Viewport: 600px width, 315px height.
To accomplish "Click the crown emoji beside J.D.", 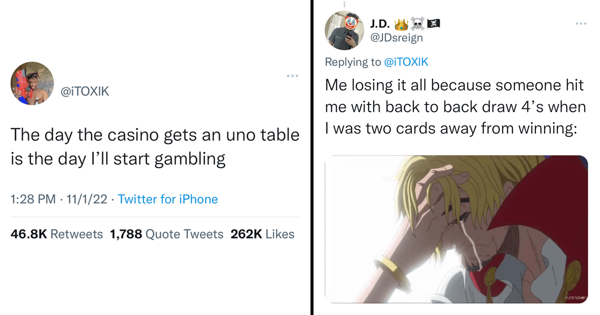I will click(x=402, y=23).
